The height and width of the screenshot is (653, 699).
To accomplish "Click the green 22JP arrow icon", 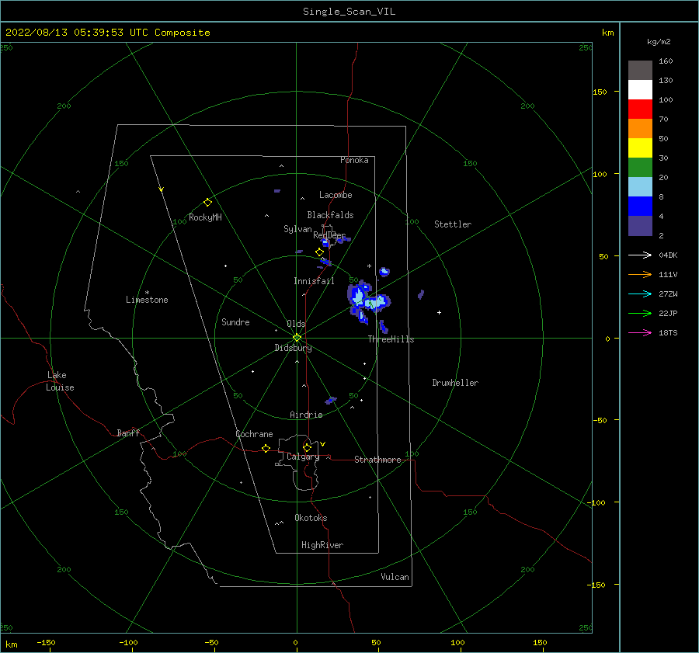I will (x=640, y=314).
